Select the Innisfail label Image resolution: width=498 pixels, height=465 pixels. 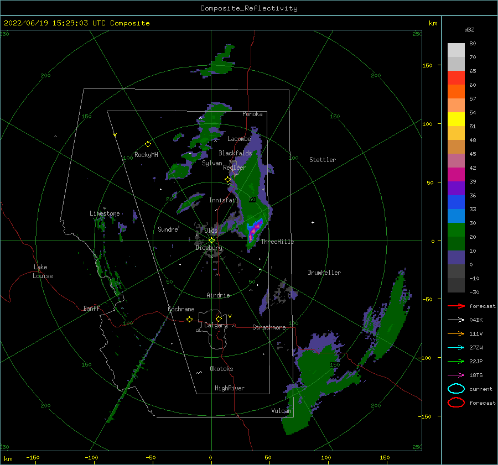tap(224, 200)
